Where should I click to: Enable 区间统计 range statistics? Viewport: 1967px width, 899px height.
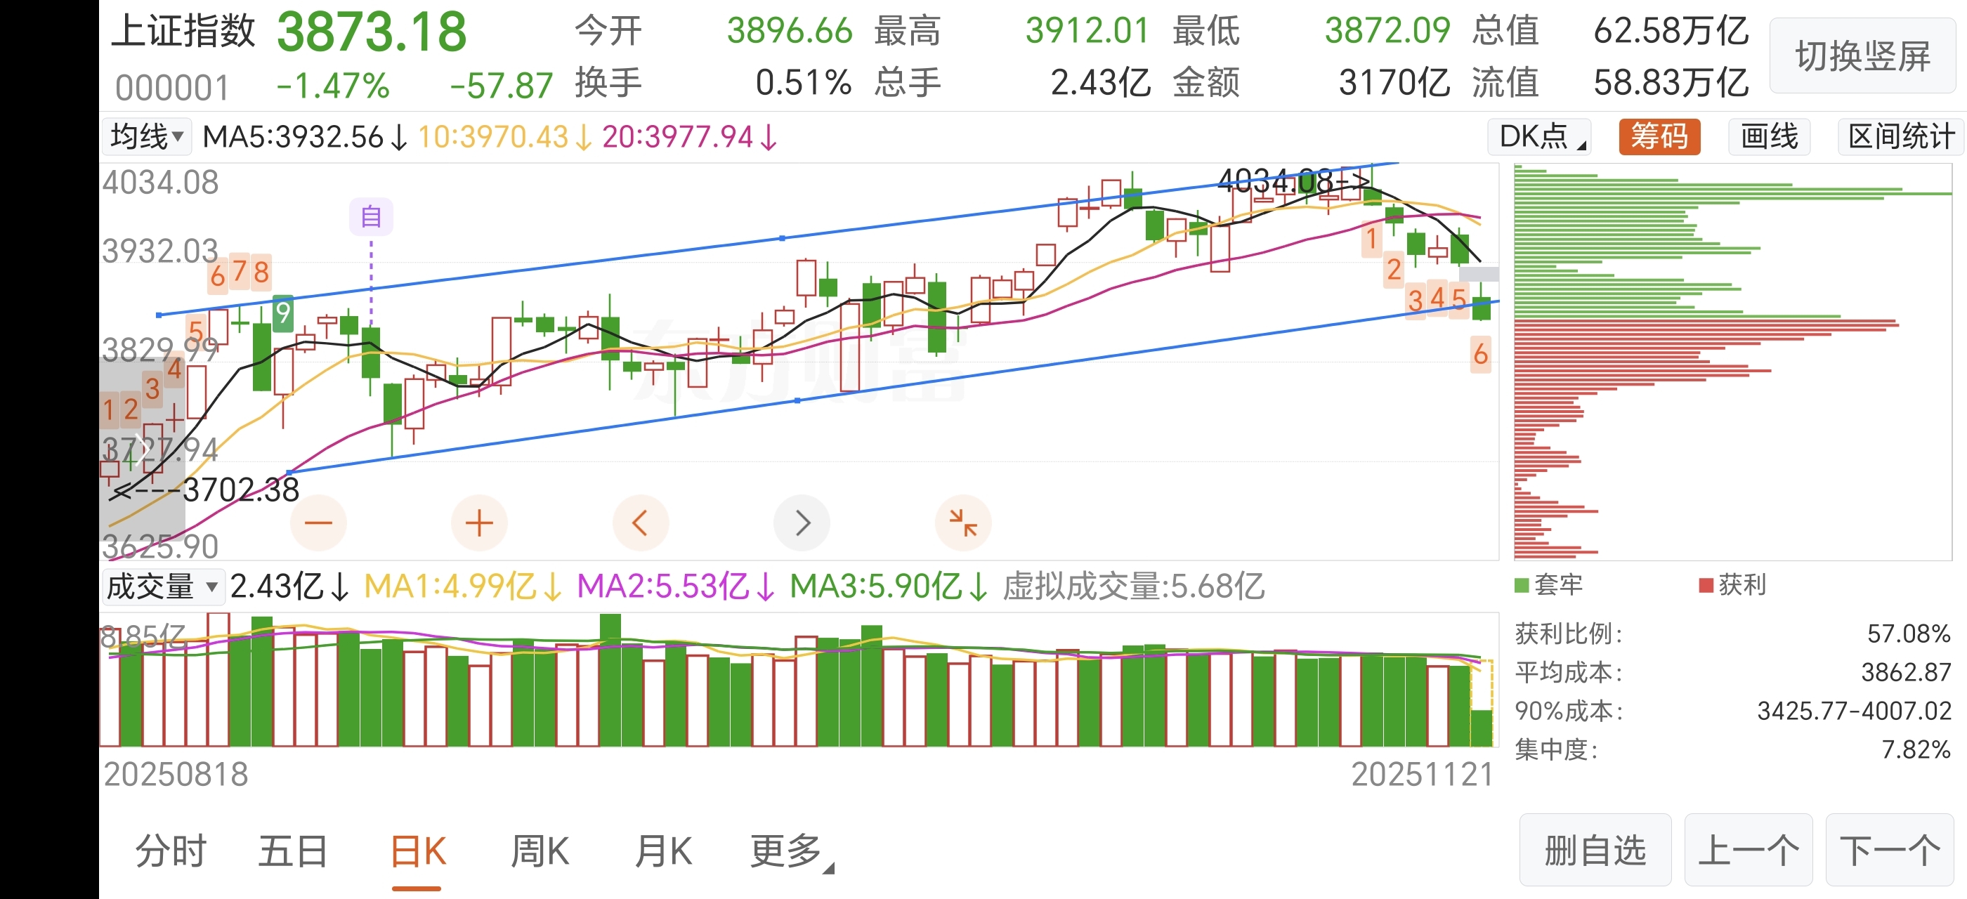click(1900, 138)
